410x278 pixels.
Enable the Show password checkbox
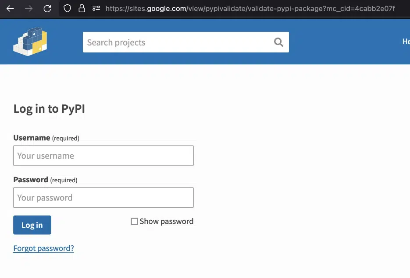[134, 222]
